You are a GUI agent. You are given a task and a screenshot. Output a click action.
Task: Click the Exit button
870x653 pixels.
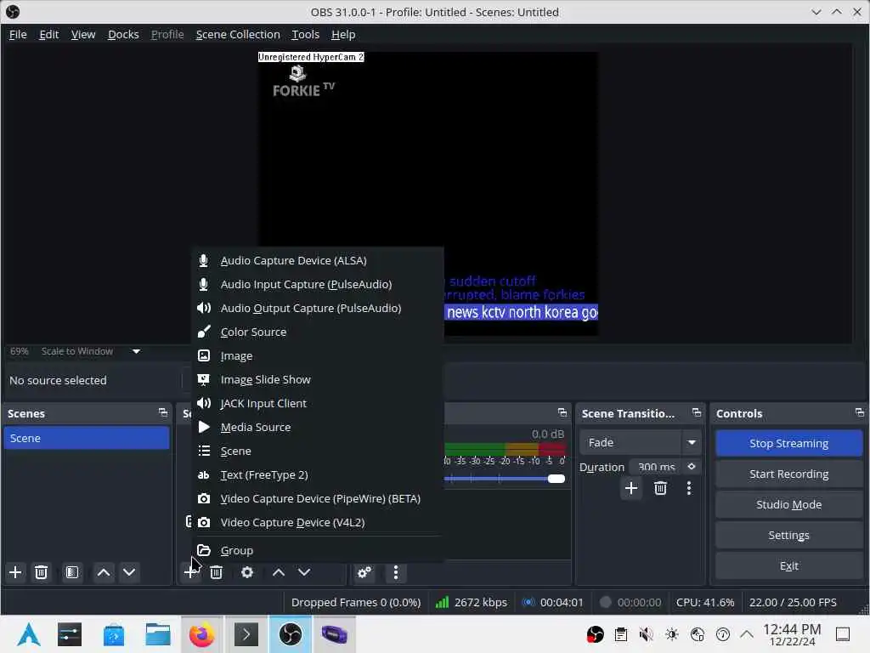click(x=788, y=565)
